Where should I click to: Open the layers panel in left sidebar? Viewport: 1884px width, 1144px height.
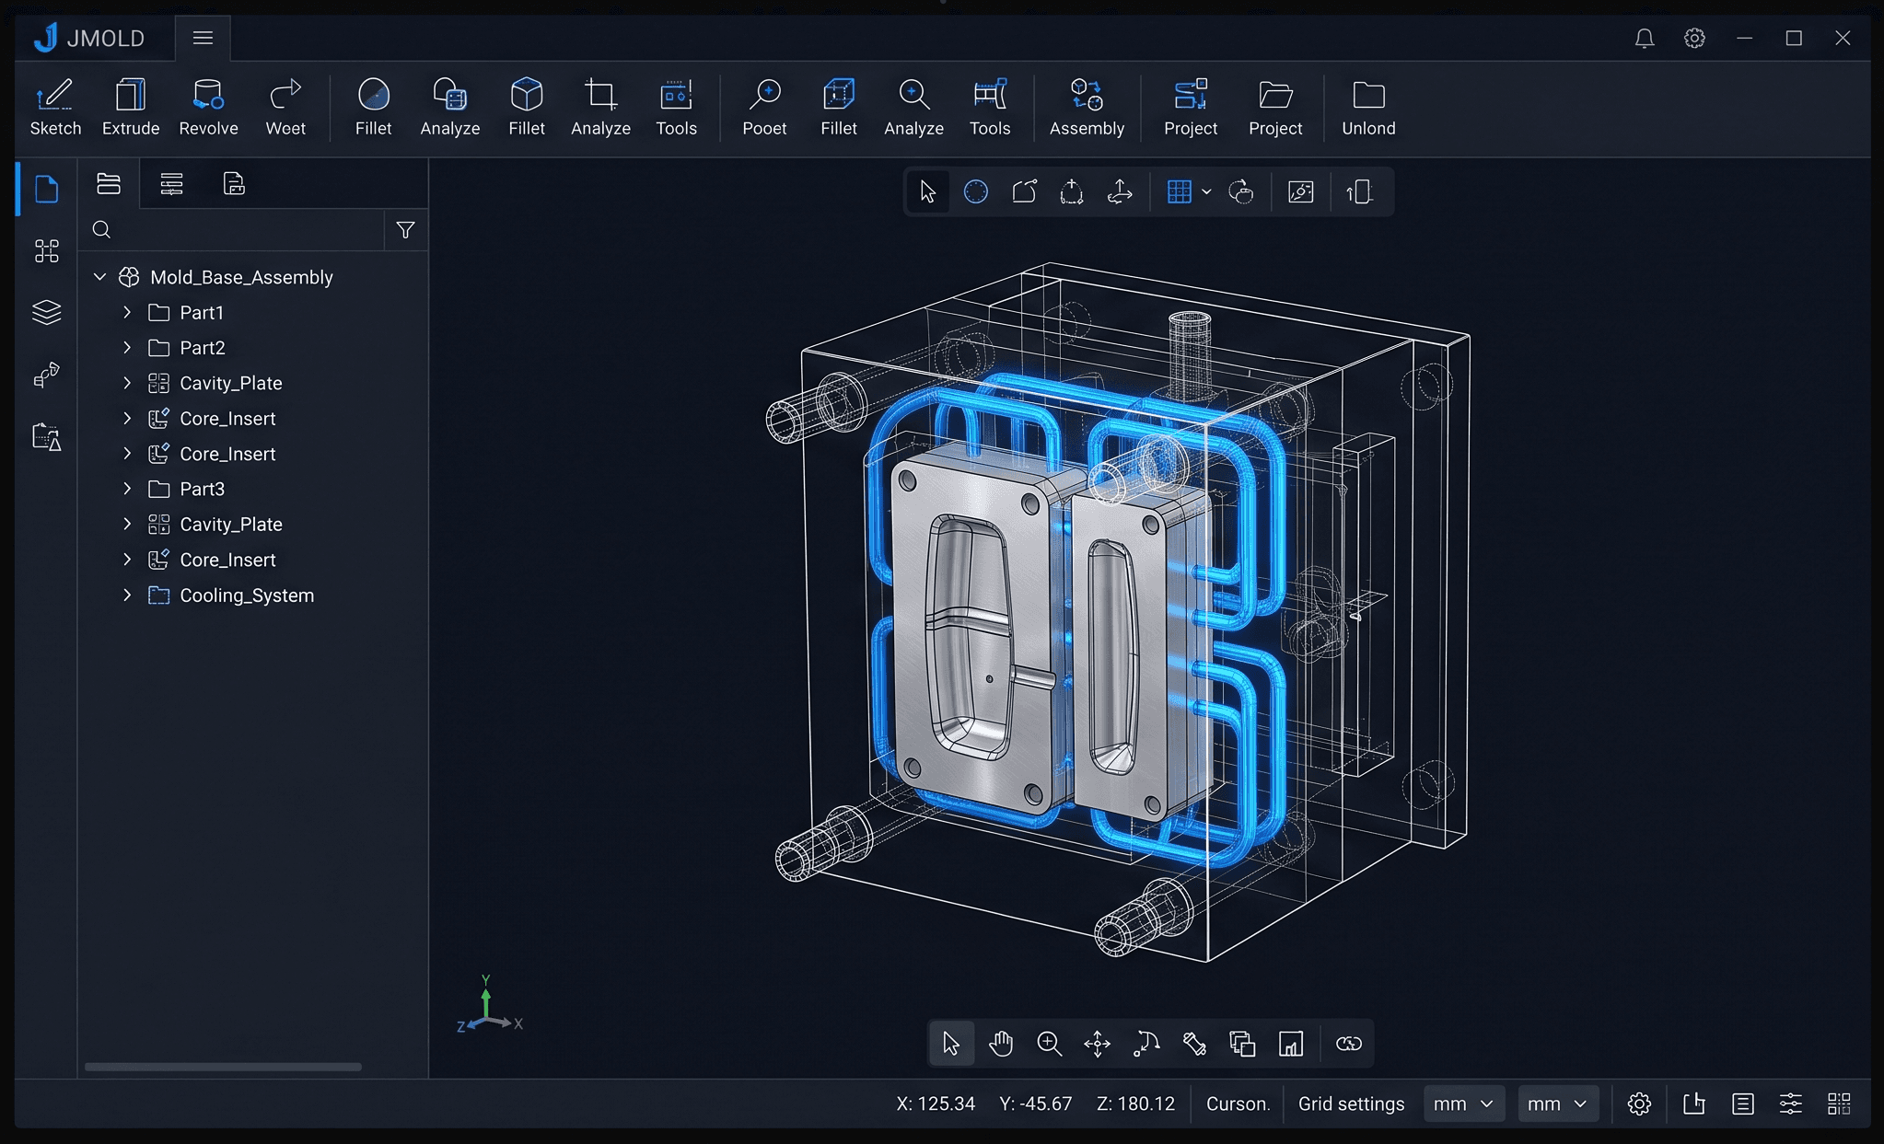(46, 312)
